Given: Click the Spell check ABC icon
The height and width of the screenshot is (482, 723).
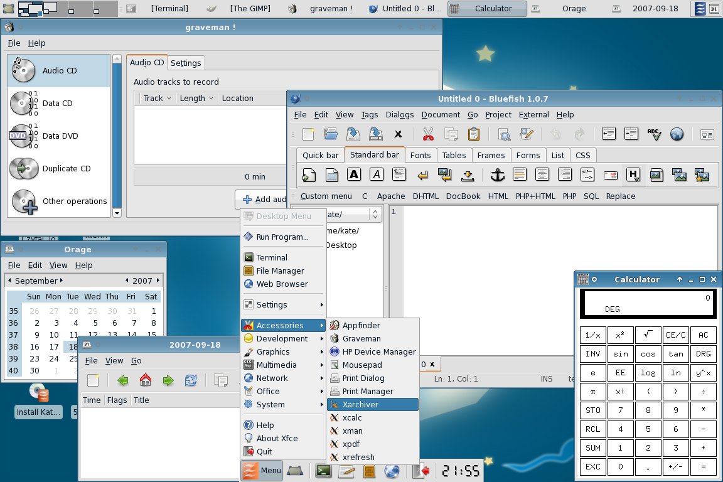Looking at the screenshot, I should (x=654, y=134).
